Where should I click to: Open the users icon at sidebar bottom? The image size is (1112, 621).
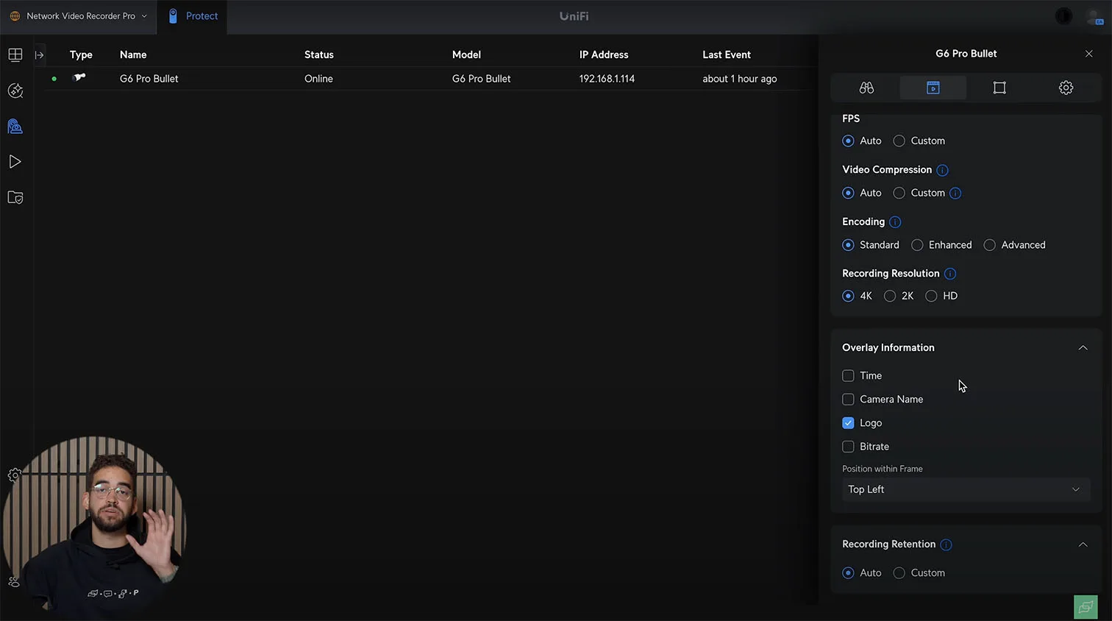point(14,581)
